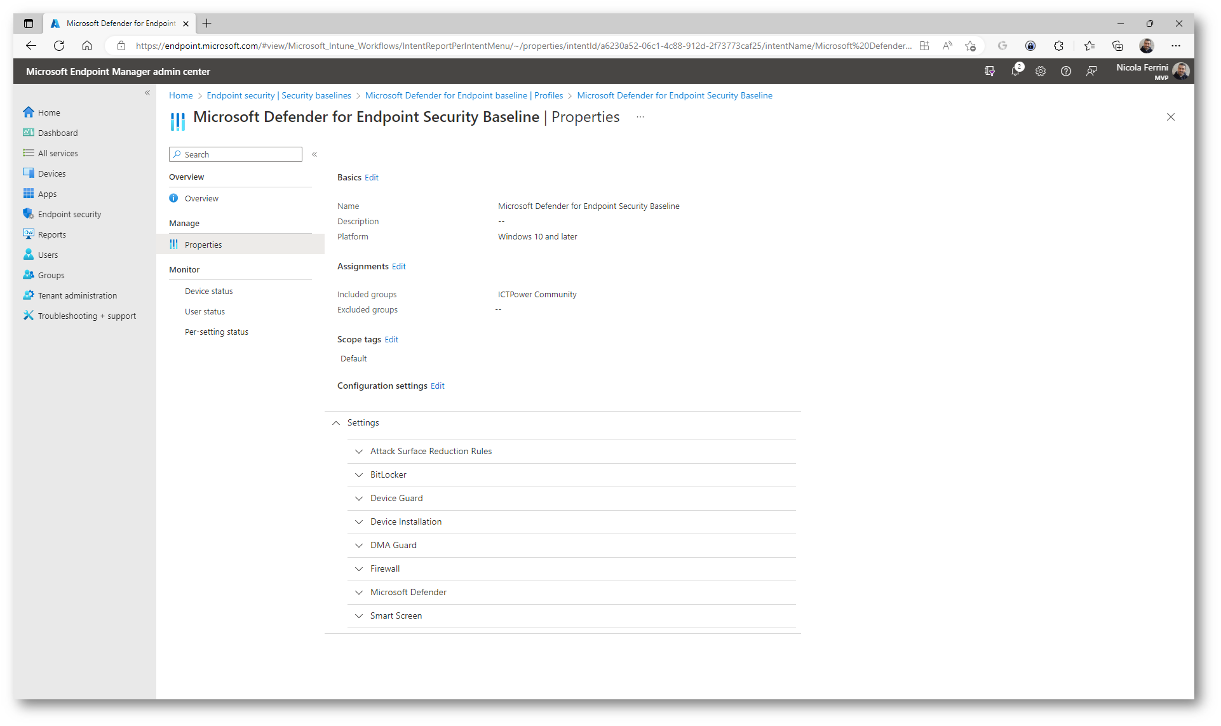Open the notifications bell icon
Screen dimensions: 1221x726
[1016, 71]
